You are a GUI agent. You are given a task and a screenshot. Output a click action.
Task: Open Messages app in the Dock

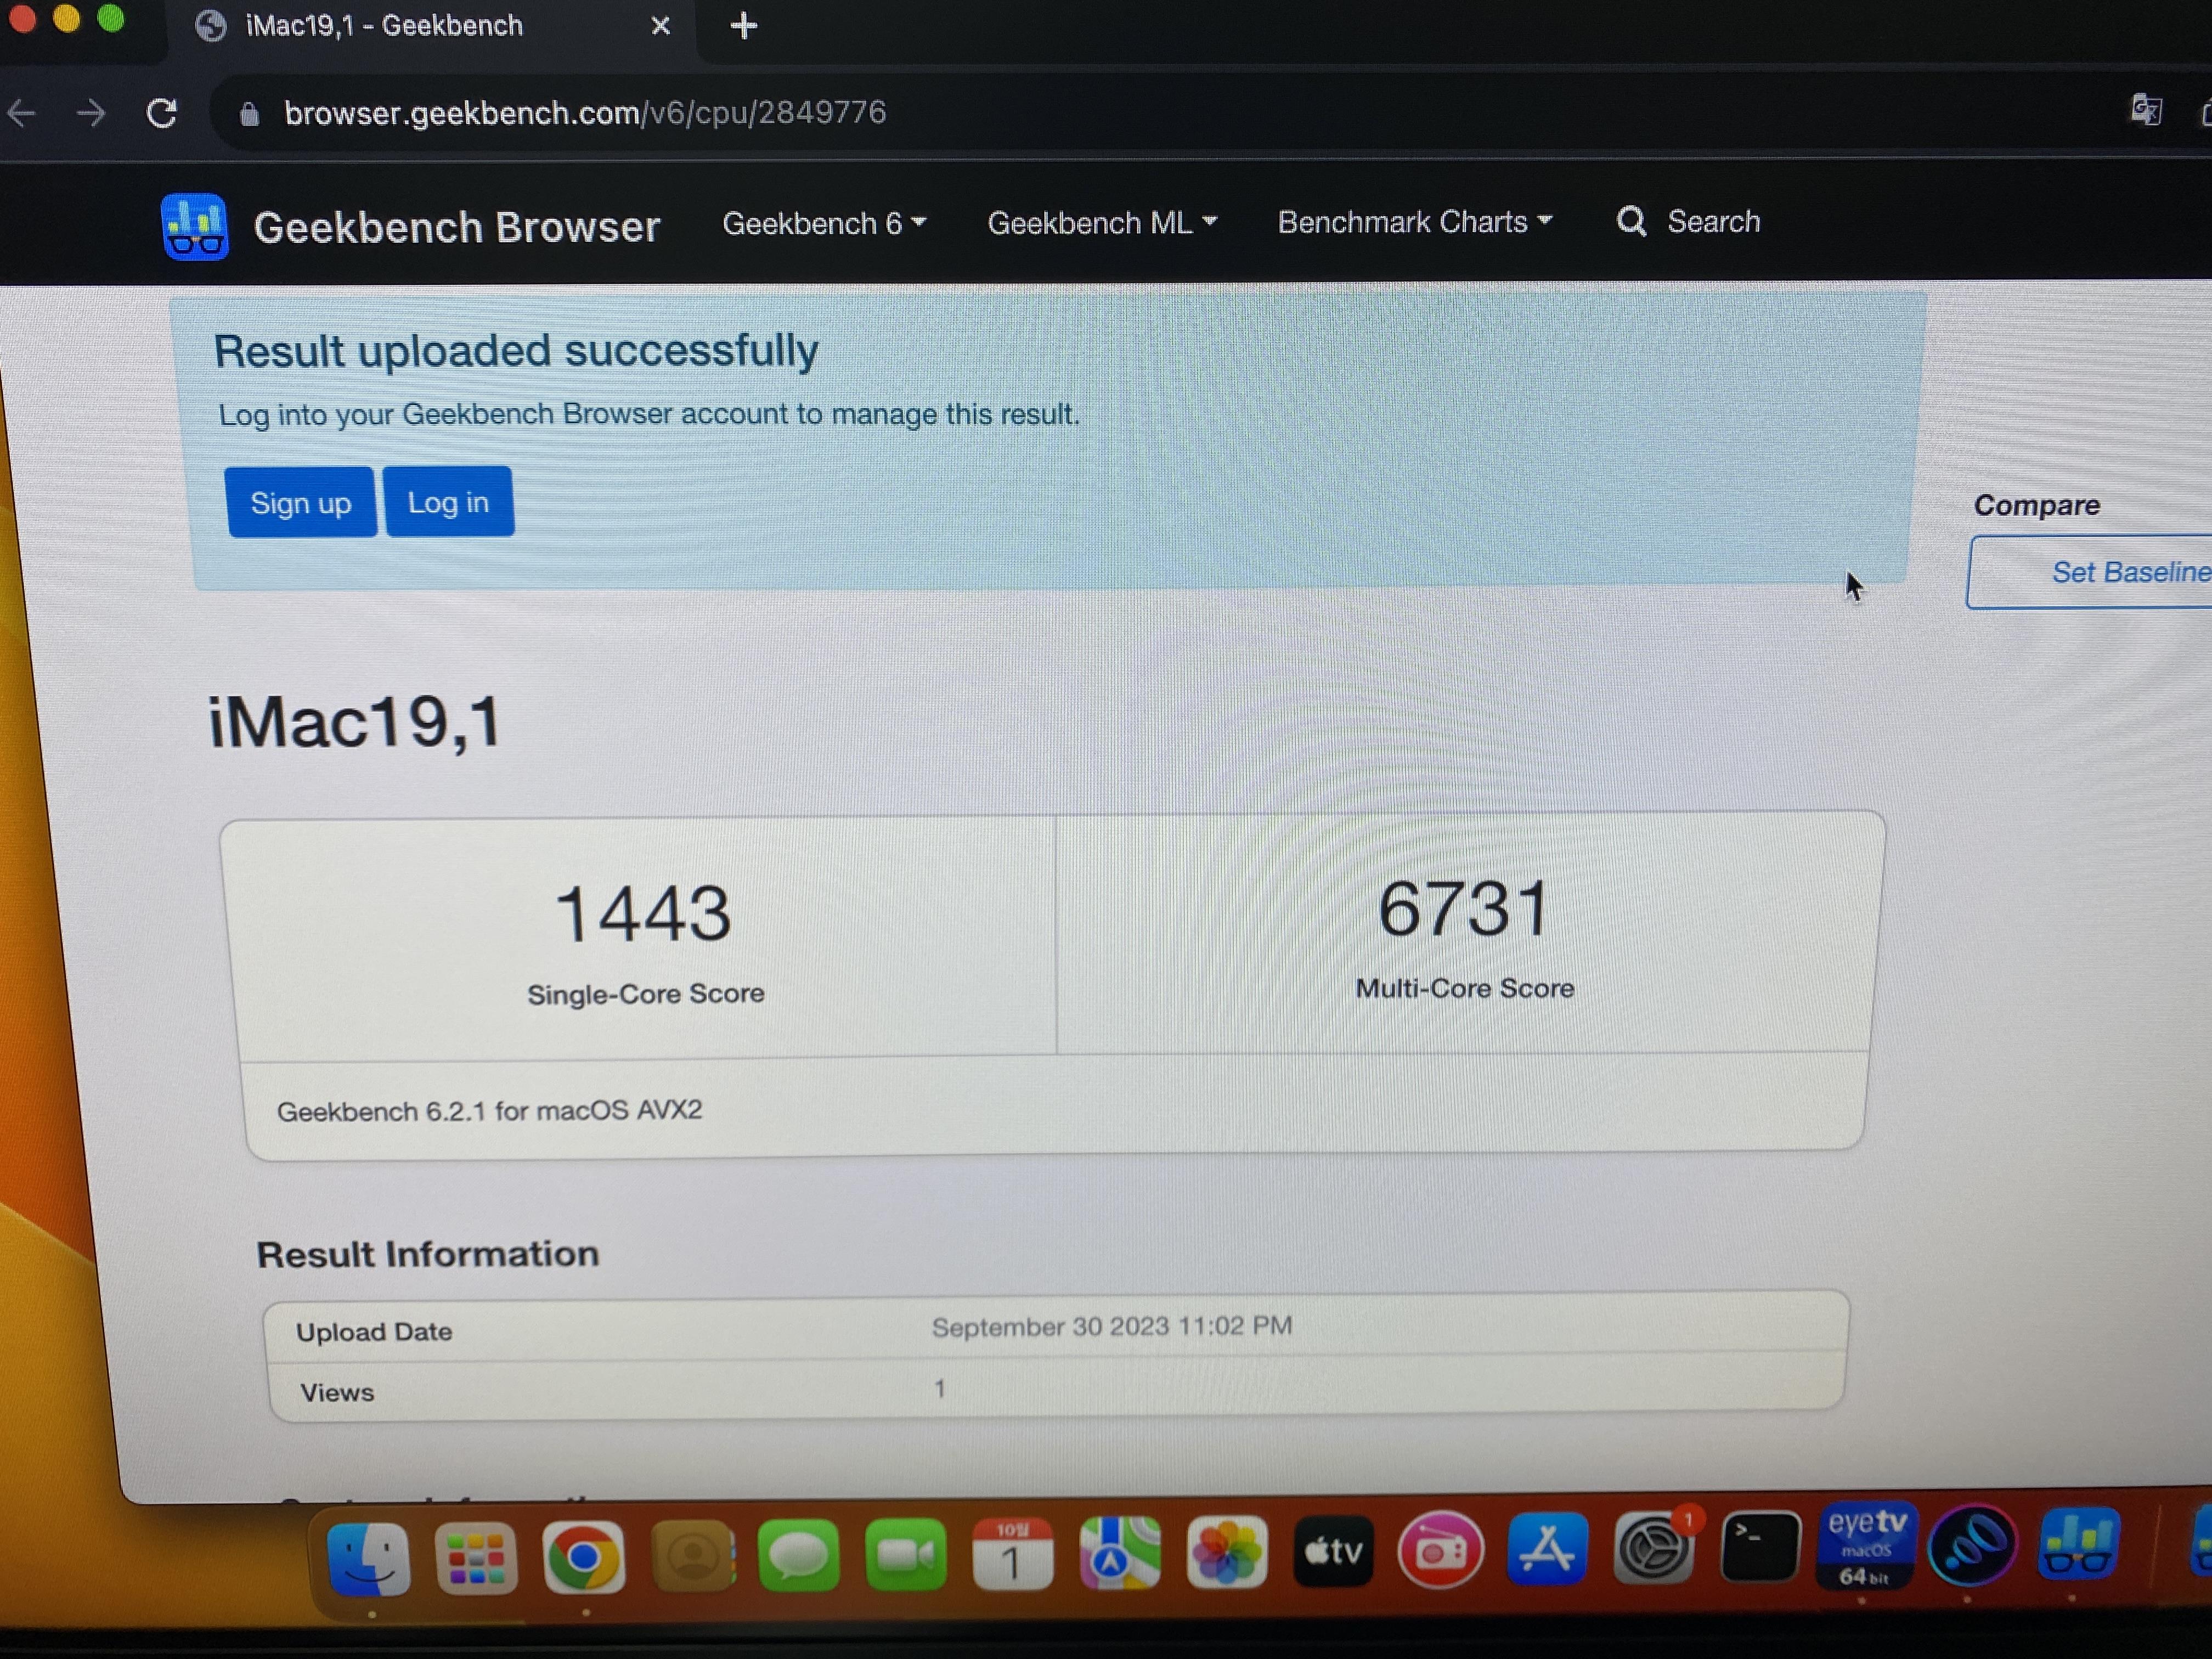tap(799, 1555)
